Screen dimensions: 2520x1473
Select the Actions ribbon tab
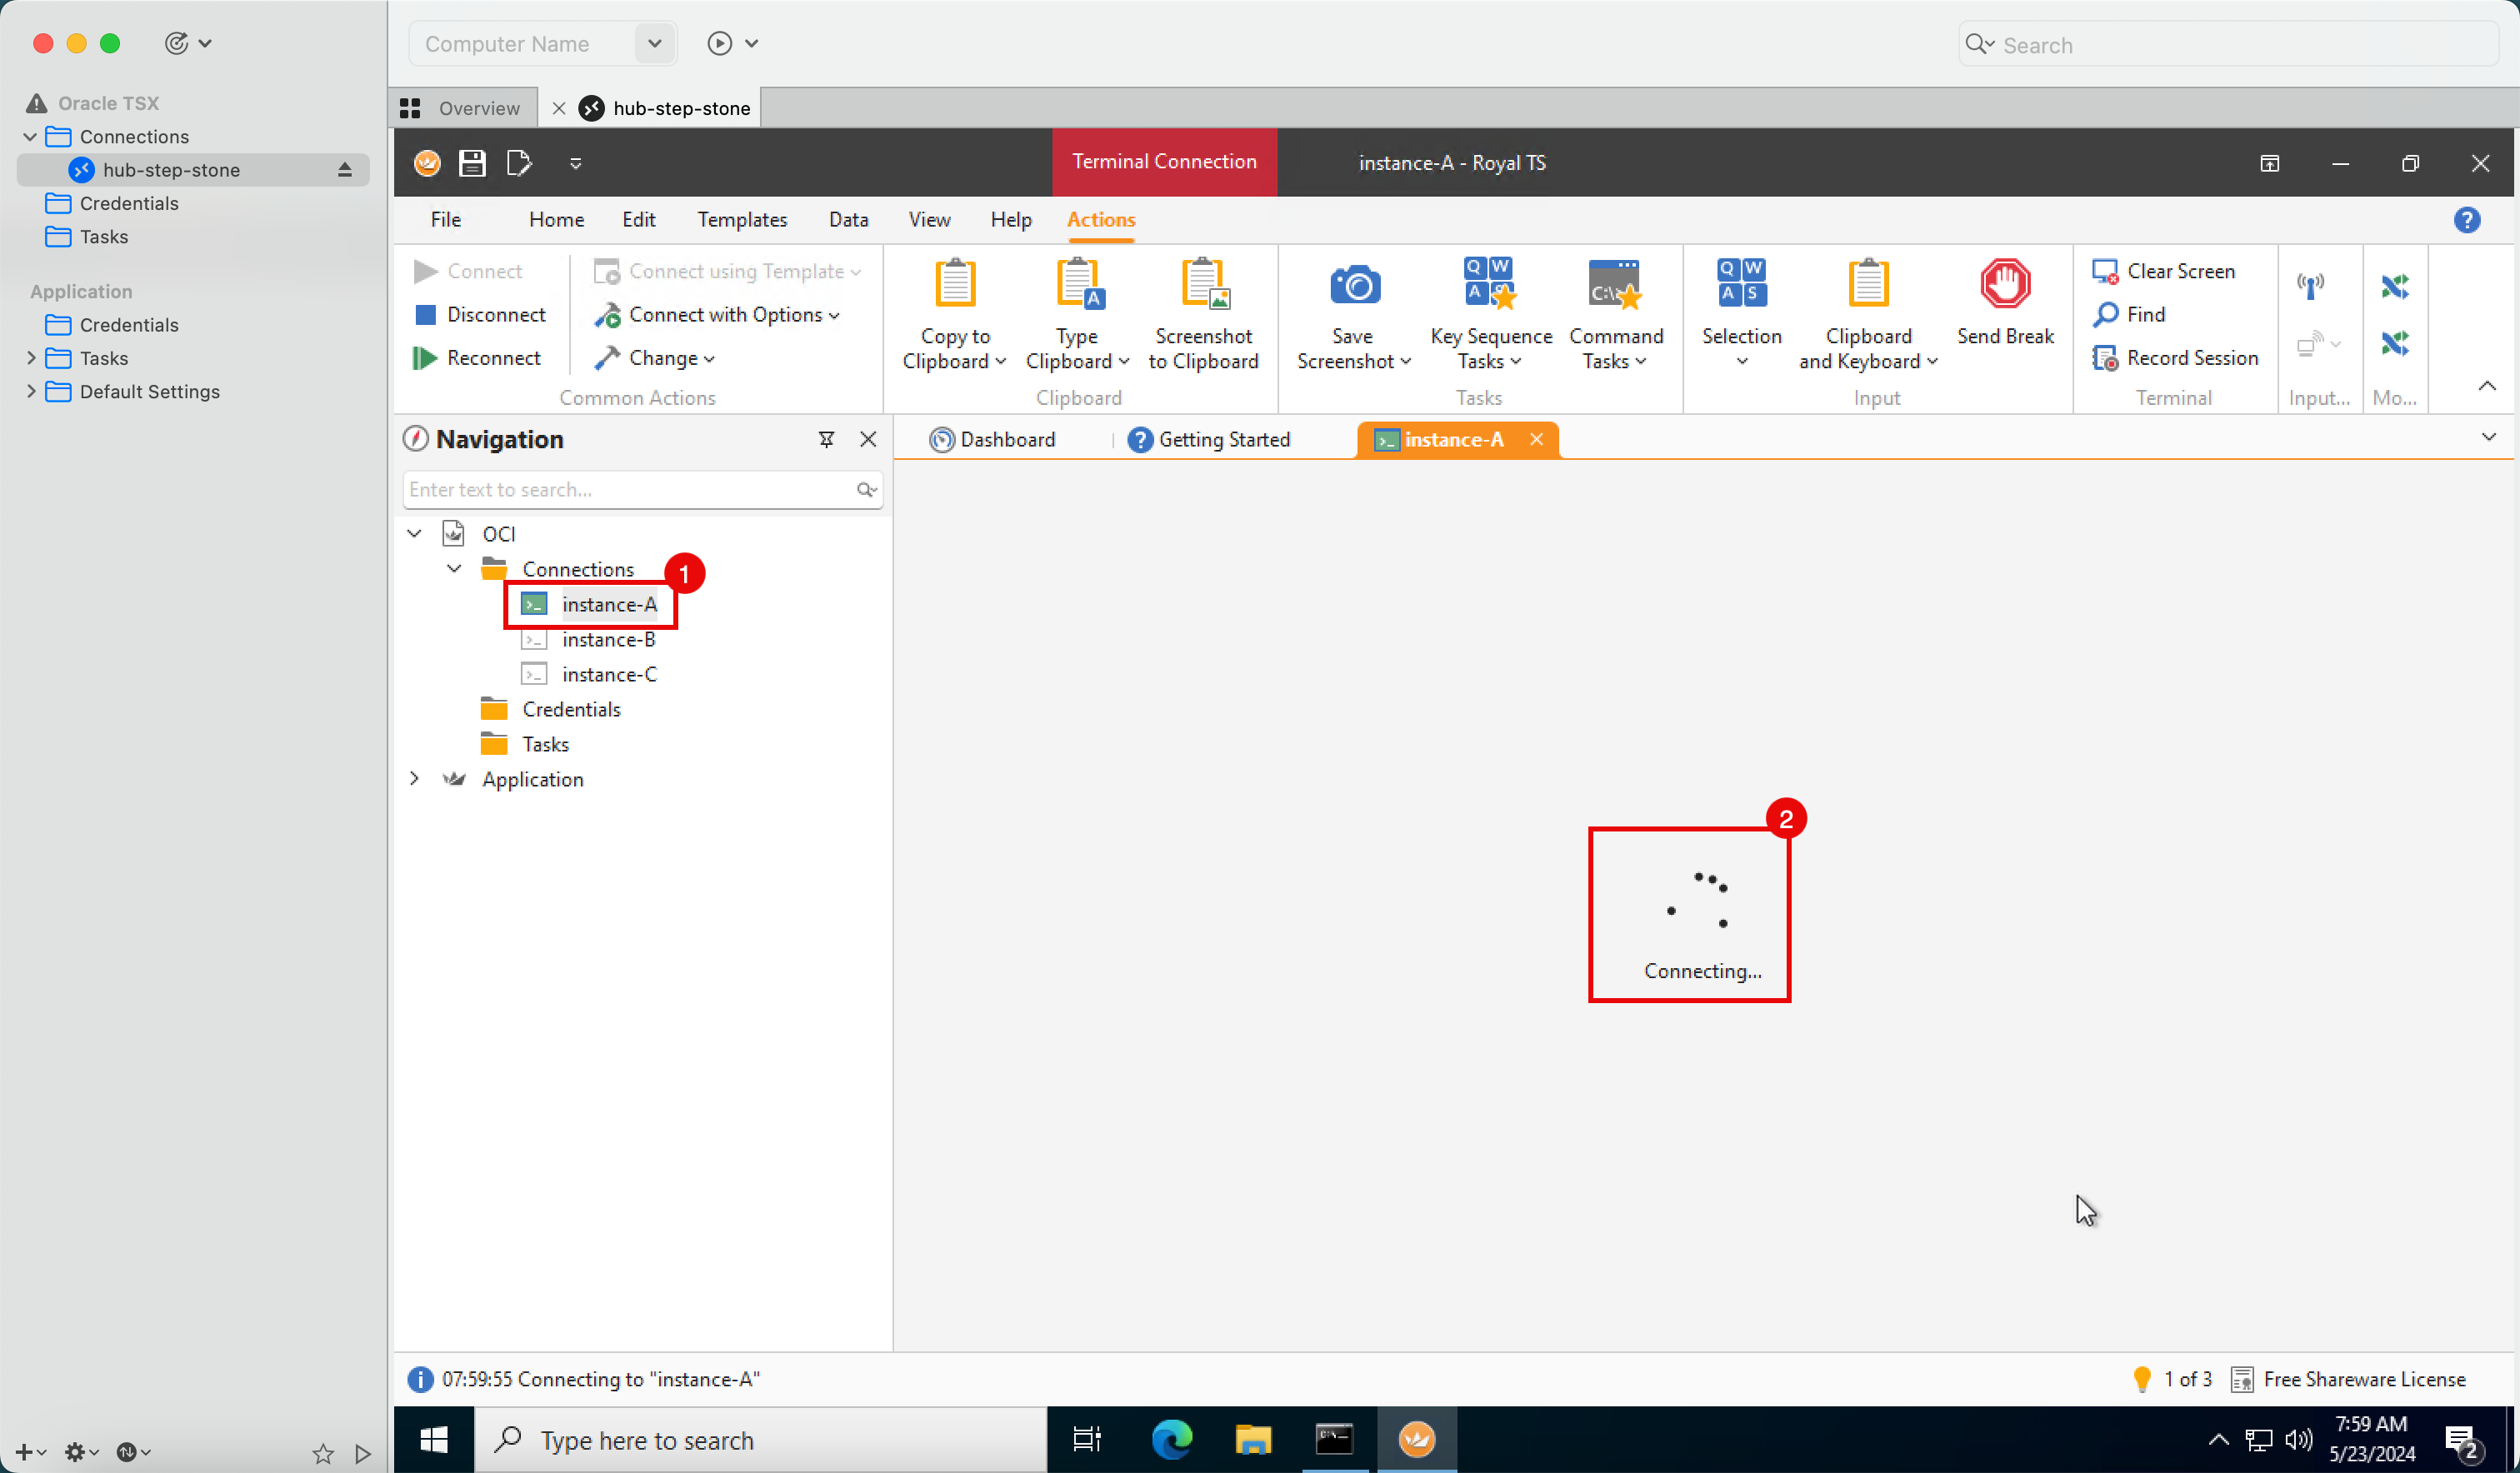click(x=1099, y=217)
